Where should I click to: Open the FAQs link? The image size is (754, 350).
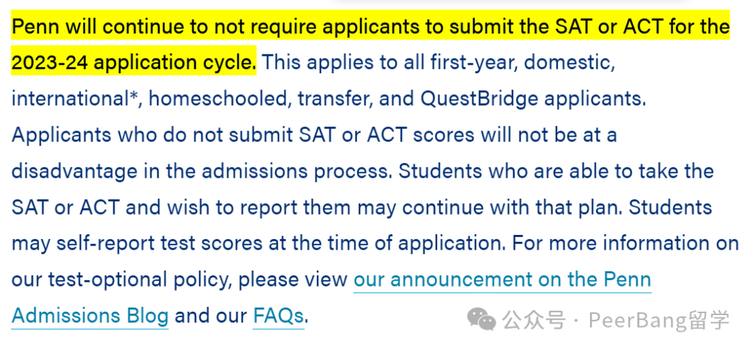tap(279, 316)
